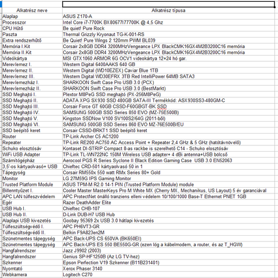The height and width of the screenshot is (278, 278).
Task: Select Corsair Force GT 60GB cell
Action: [168, 107]
